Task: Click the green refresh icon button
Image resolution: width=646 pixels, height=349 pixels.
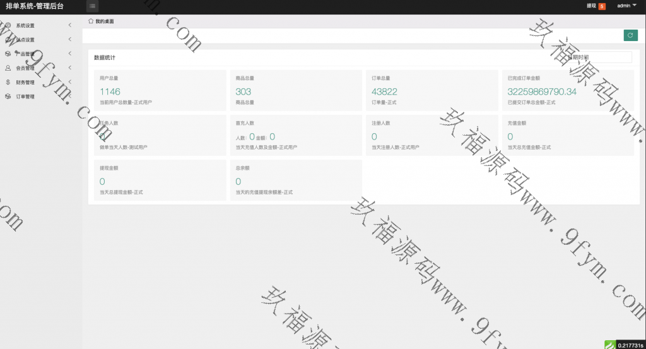Action: tap(630, 35)
